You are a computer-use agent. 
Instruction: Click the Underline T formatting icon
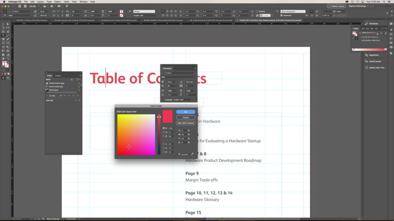pyautogui.click(x=62, y=11)
